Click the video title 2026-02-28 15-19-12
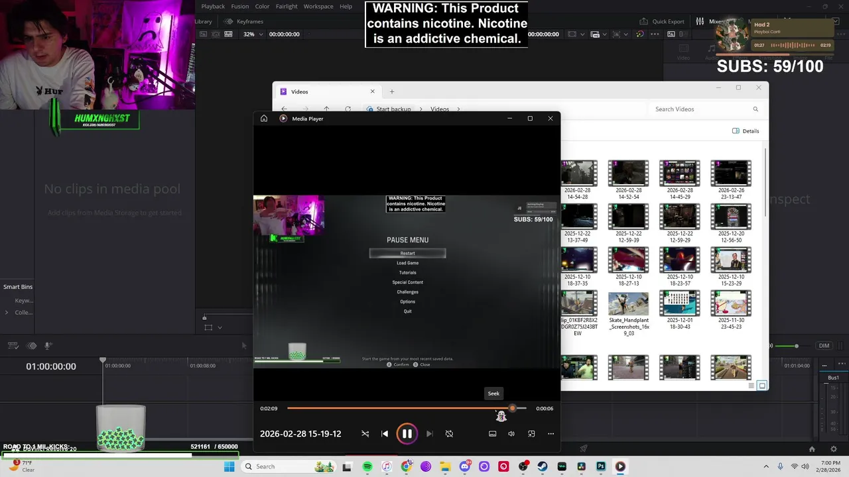The image size is (849, 477). (300, 434)
